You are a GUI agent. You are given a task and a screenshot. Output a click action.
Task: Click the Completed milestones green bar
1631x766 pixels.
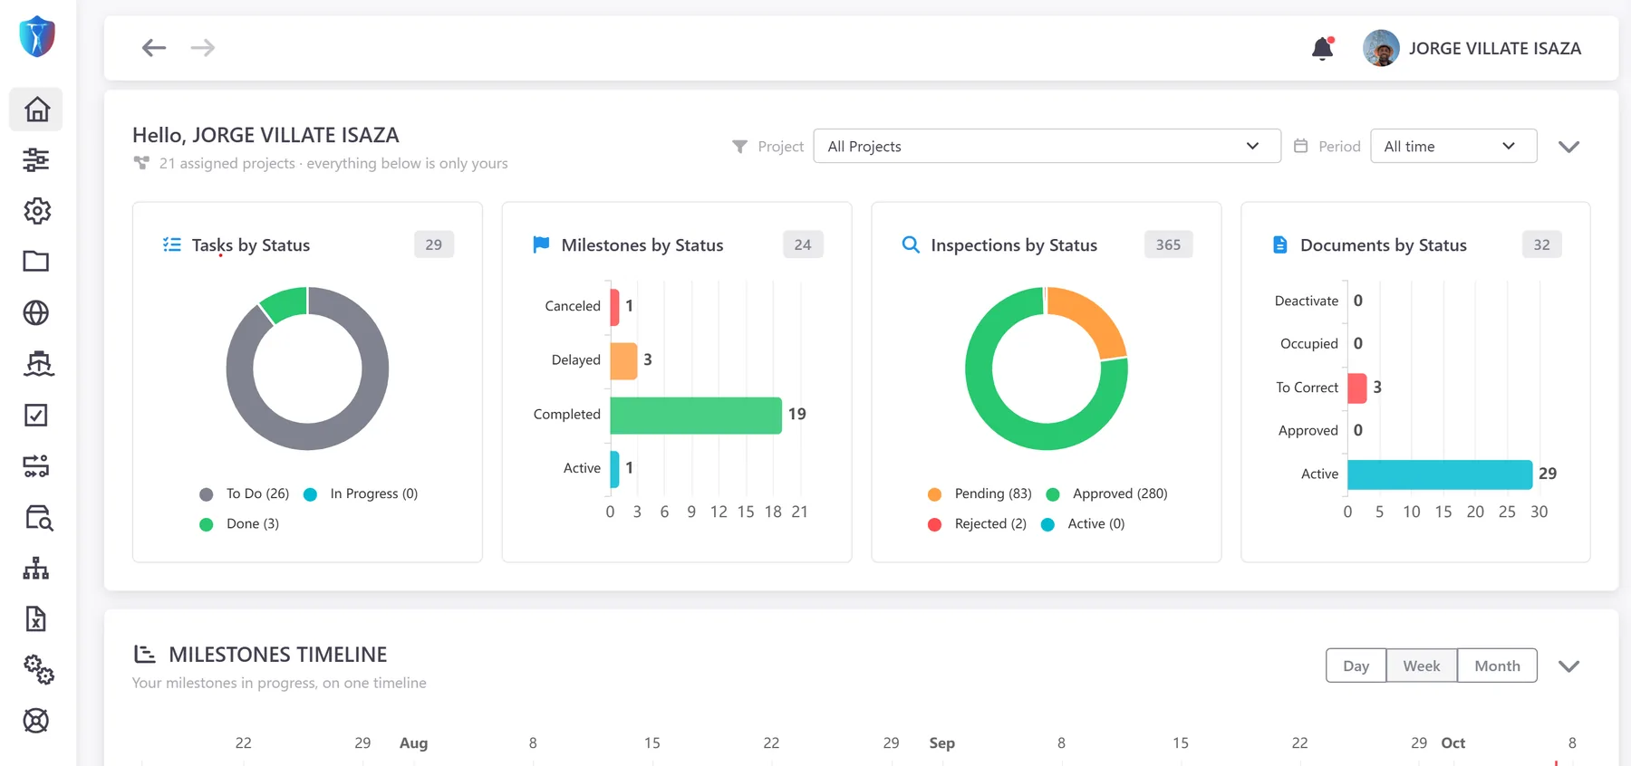click(x=696, y=415)
